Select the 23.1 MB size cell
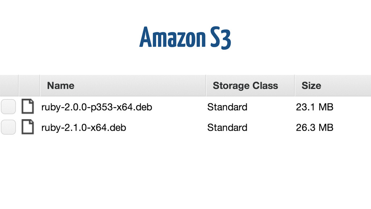Screen dimensions: 371x209 tap(314, 107)
